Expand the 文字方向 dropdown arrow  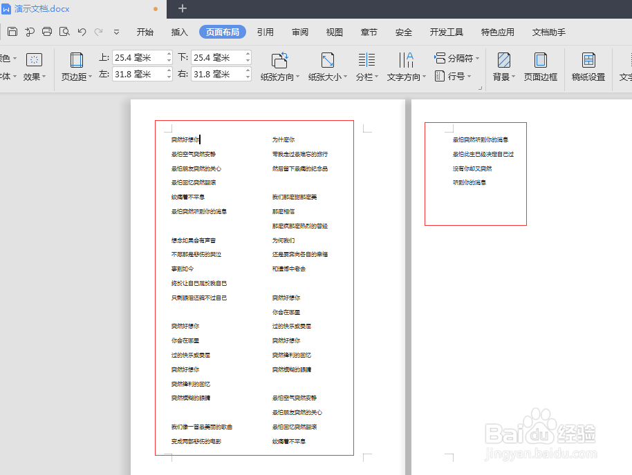pyautogui.click(x=424, y=77)
